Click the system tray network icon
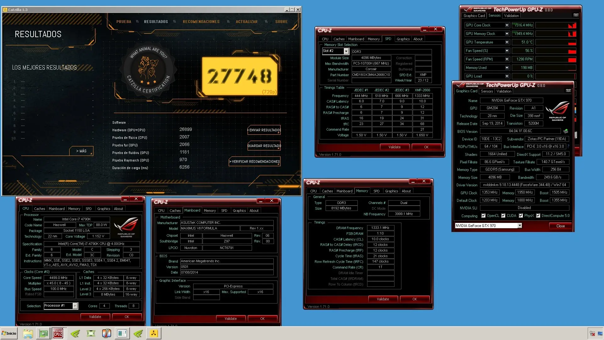 tap(592, 334)
